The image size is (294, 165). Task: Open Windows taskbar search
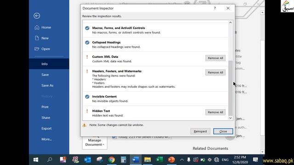tap(50, 160)
